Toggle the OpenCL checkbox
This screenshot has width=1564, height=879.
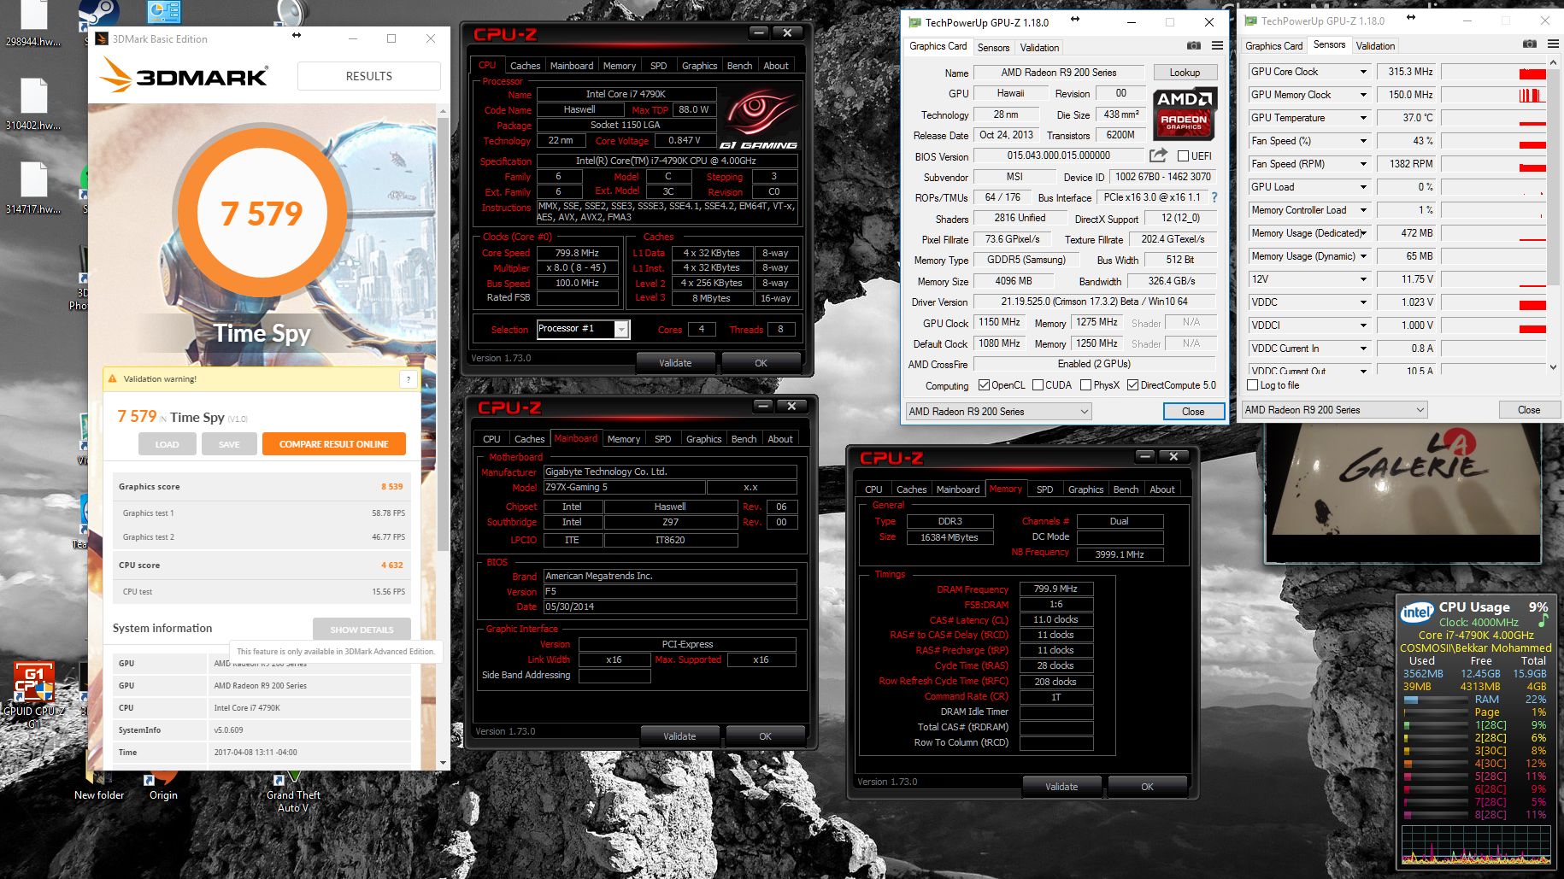984,385
